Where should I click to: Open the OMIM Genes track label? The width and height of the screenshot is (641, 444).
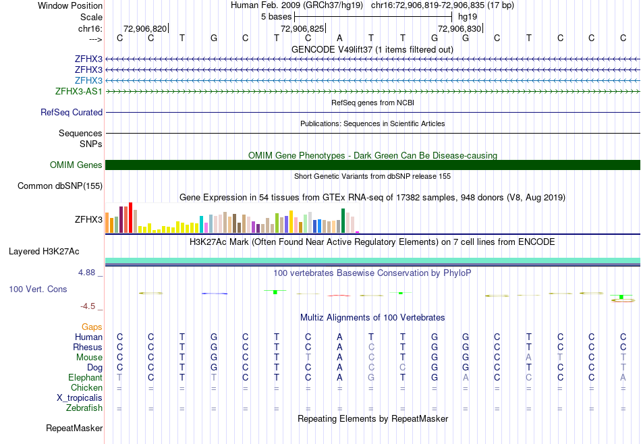pos(76,165)
